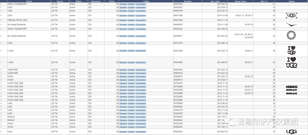Click the Image Class column header
Viewport: 308px width, 135px height.
(x=240, y=1)
